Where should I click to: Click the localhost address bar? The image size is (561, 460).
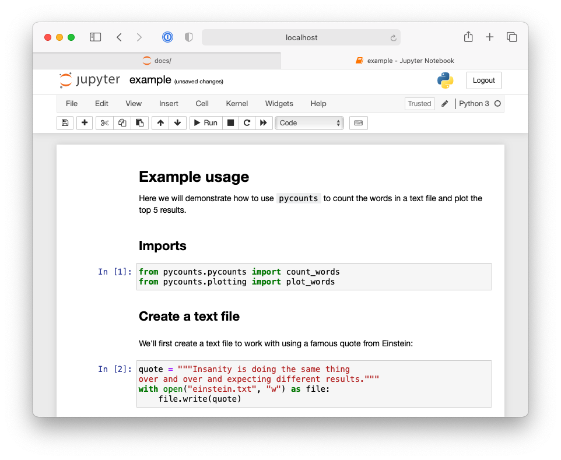(301, 37)
